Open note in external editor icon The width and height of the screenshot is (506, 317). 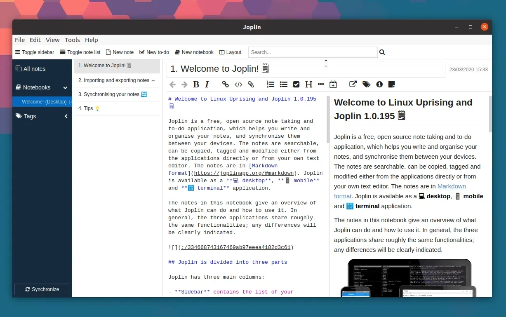(353, 84)
